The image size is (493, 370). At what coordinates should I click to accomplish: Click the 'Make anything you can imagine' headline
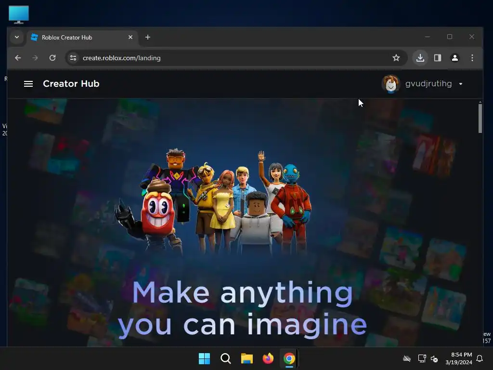click(x=243, y=309)
